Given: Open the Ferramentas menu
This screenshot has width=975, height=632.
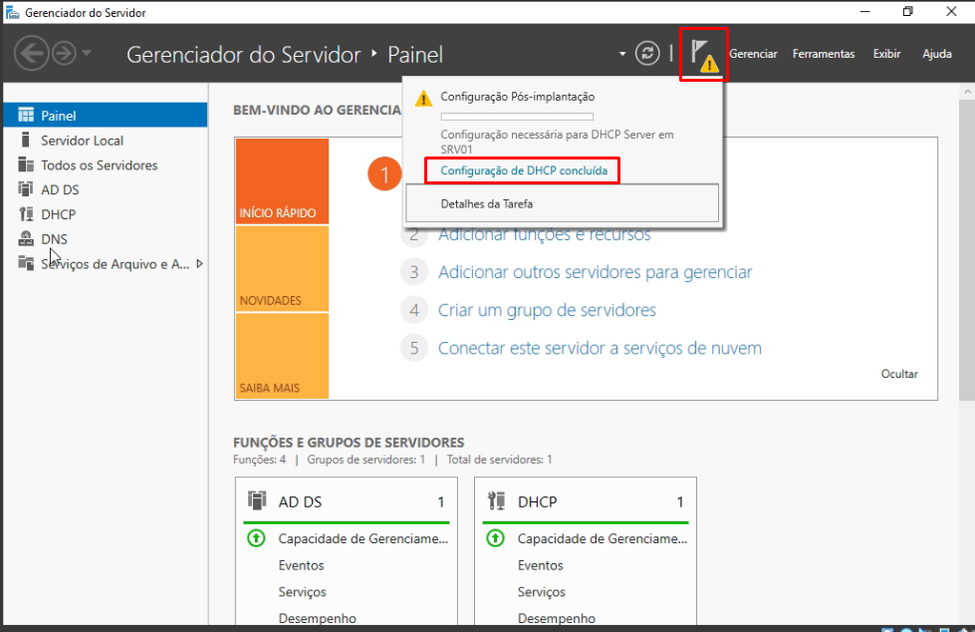Looking at the screenshot, I should [x=823, y=54].
